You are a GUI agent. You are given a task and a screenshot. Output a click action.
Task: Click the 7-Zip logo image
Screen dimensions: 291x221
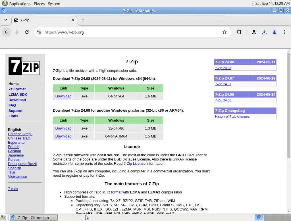coord(24,66)
